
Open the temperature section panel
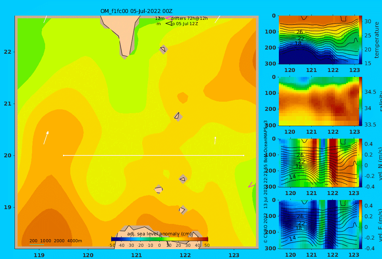[x=319, y=40]
